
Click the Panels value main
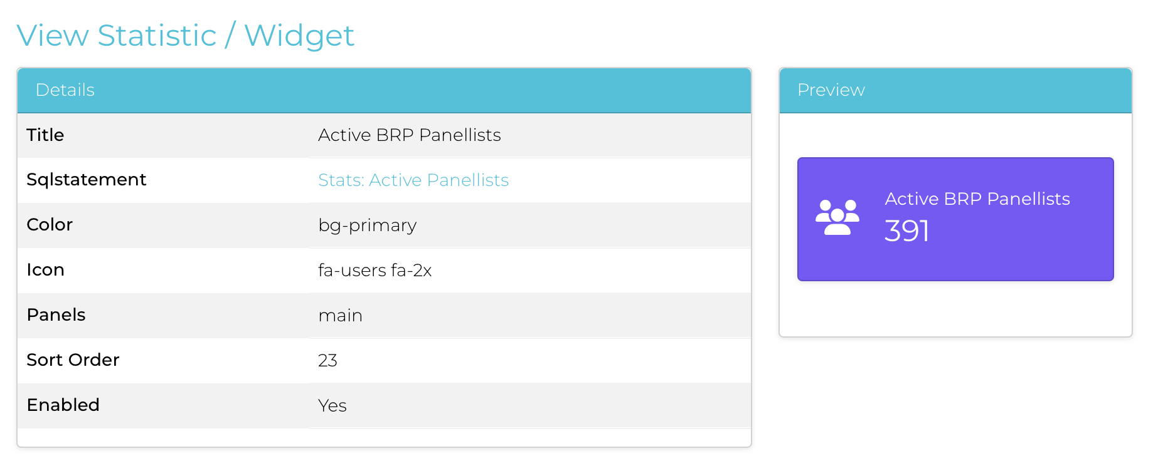(340, 316)
